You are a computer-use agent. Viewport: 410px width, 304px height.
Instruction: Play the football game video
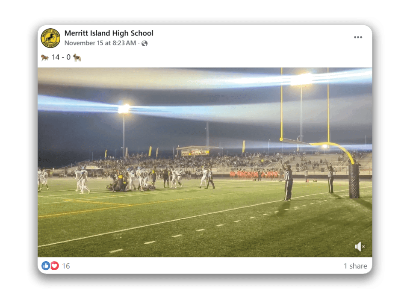[205, 162]
